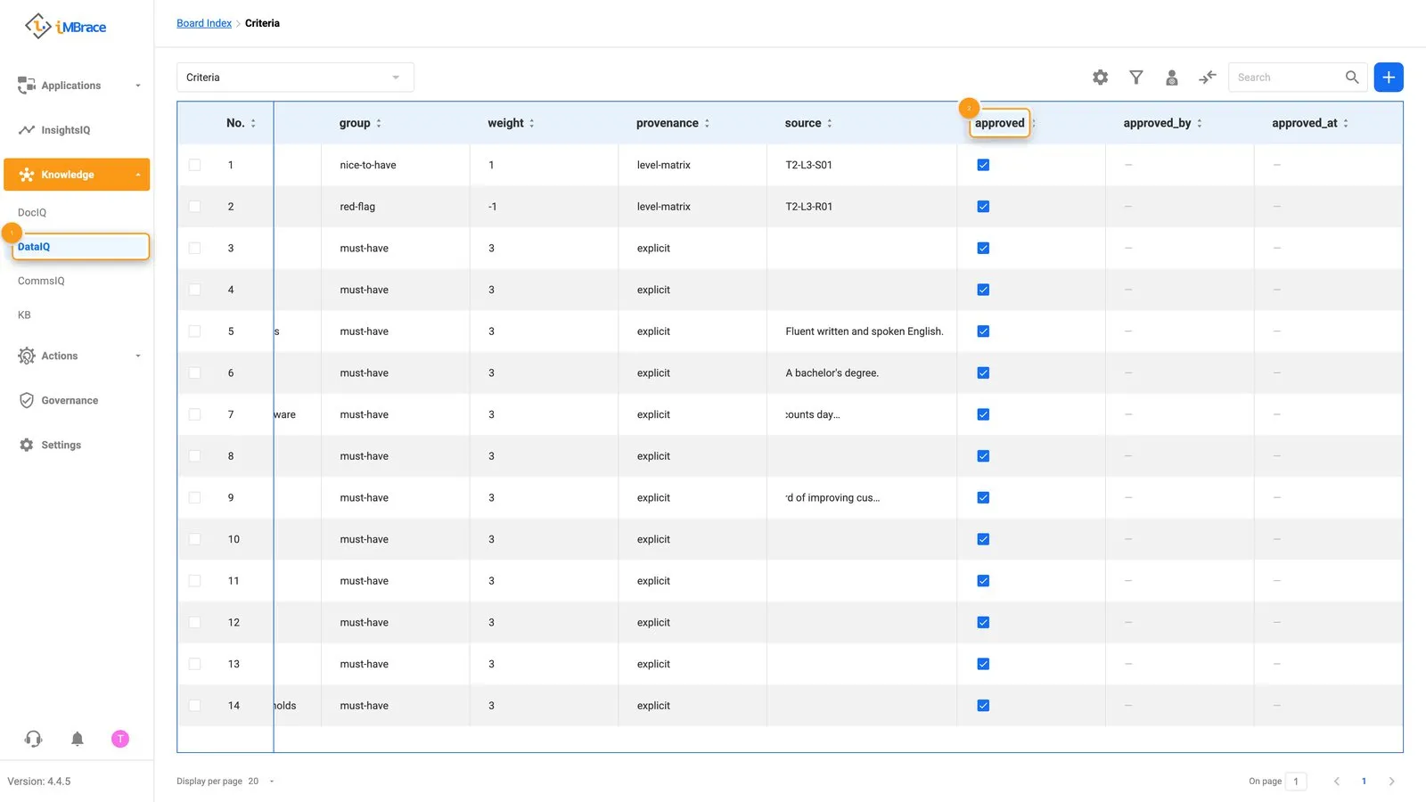Sort by source column sort icon
This screenshot has height=802, width=1426.
tap(830, 124)
